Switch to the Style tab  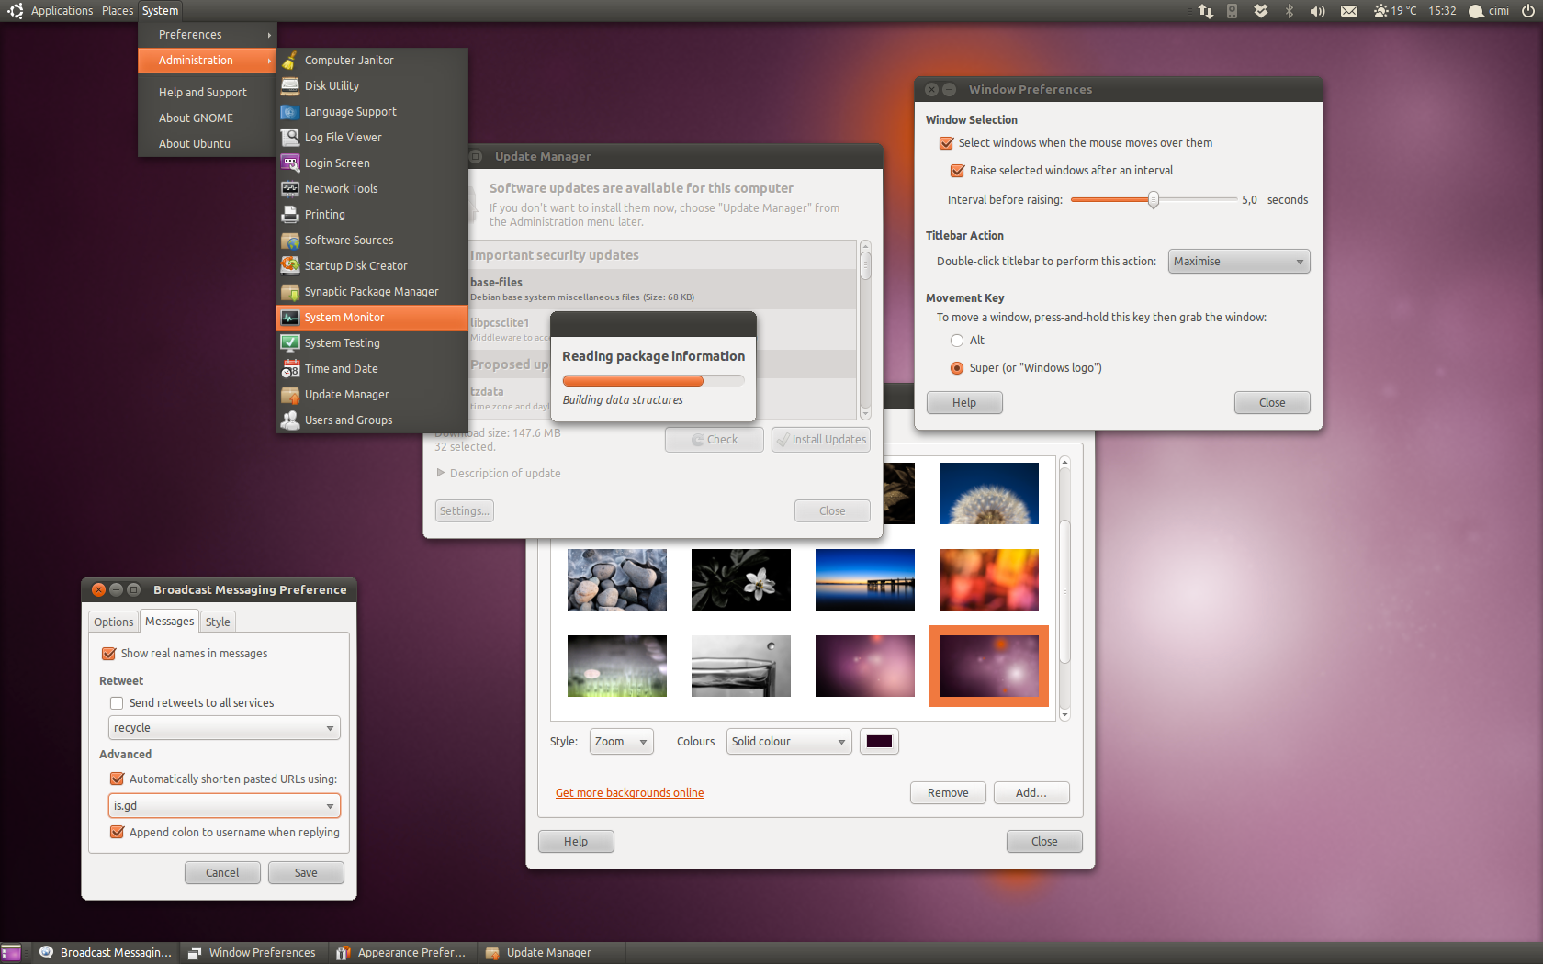[x=218, y=622]
